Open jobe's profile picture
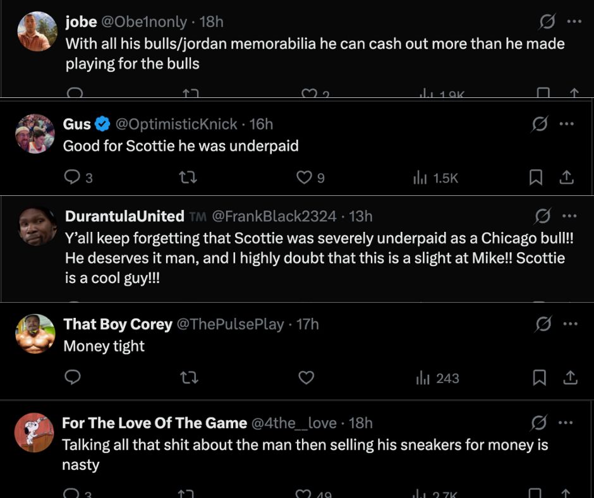Viewport: 594px width, 498px height. point(37,31)
